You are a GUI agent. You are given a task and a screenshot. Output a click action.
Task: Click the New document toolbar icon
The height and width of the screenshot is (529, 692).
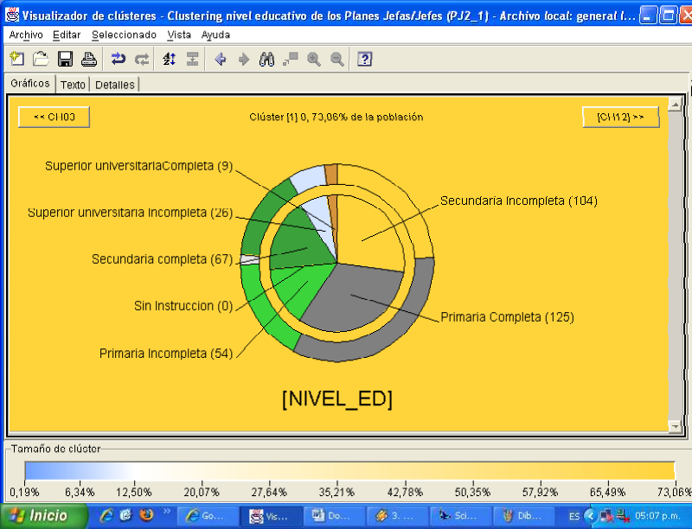tap(16, 59)
